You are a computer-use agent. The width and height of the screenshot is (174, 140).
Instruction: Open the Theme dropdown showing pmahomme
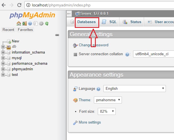(108, 100)
